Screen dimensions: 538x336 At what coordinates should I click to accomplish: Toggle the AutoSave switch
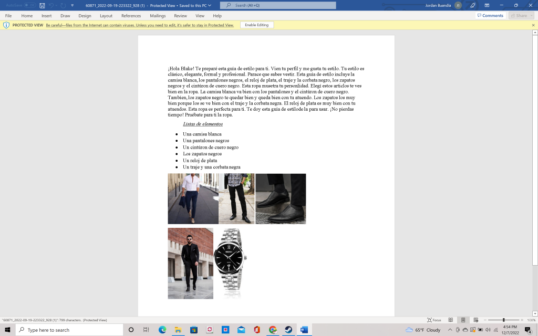[x=29, y=5]
